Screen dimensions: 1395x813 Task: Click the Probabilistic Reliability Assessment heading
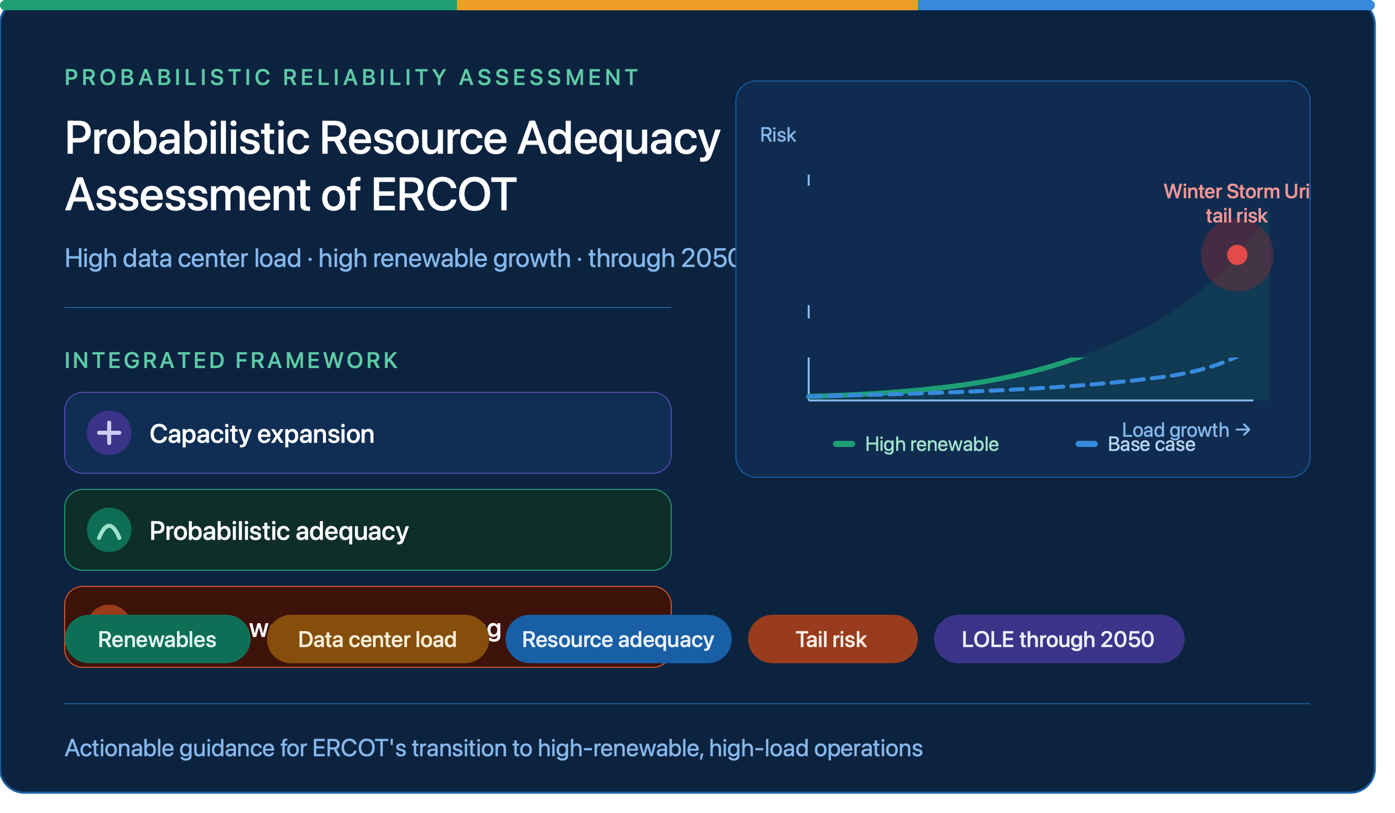[x=352, y=77]
